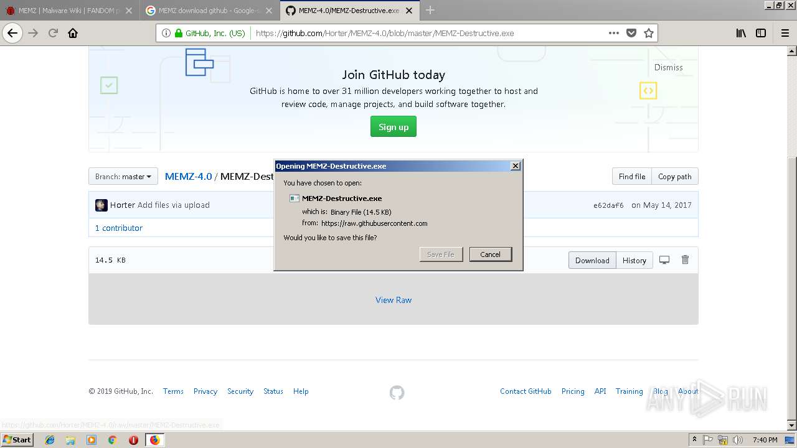The image size is (797, 448).
Task: Open the Pricing footer link
Action: (573, 391)
